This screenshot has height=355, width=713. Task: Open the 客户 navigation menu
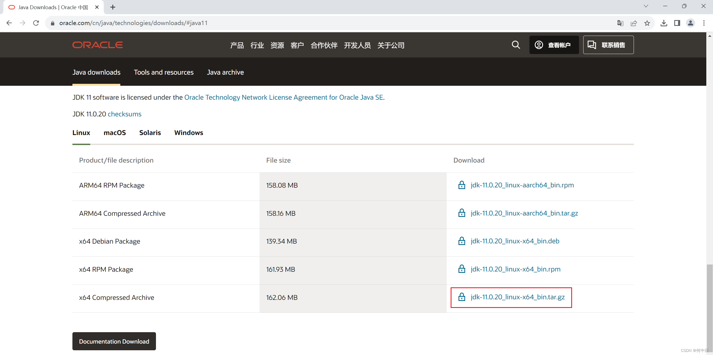click(297, 45)
